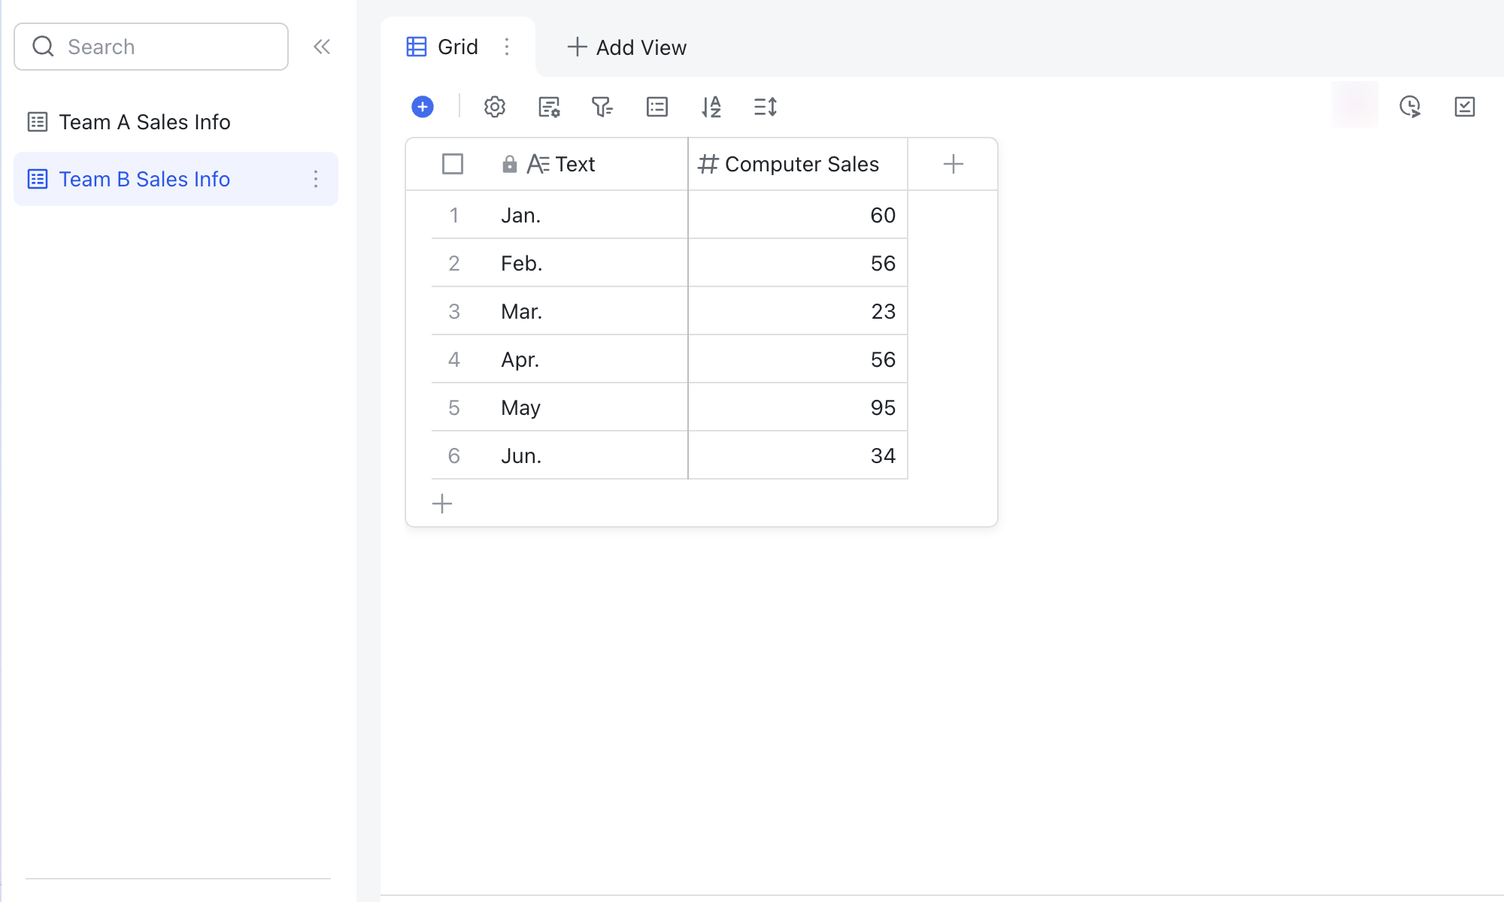1504x902 pixels.
Task: Click the magnifier icon in search box
Action: [44, 47]
